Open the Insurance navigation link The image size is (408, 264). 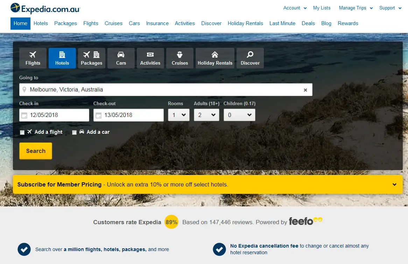click(x=157, y=23)
